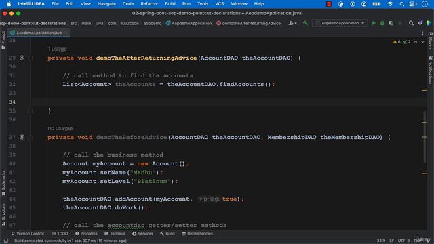Open the Help menu
This screenshot has height=244, width=434.
[x=259, y=4]
